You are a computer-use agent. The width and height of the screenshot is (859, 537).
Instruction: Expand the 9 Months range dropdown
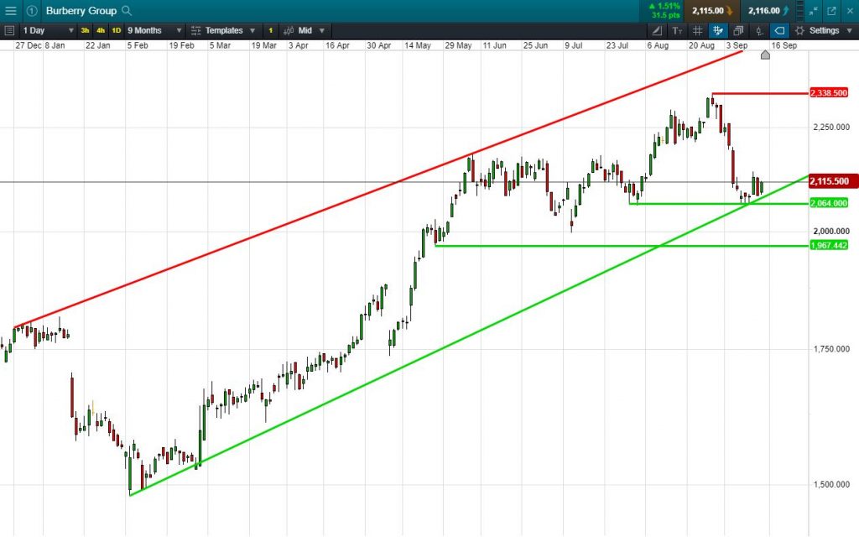pyautogui.click(x=154, y=31)
